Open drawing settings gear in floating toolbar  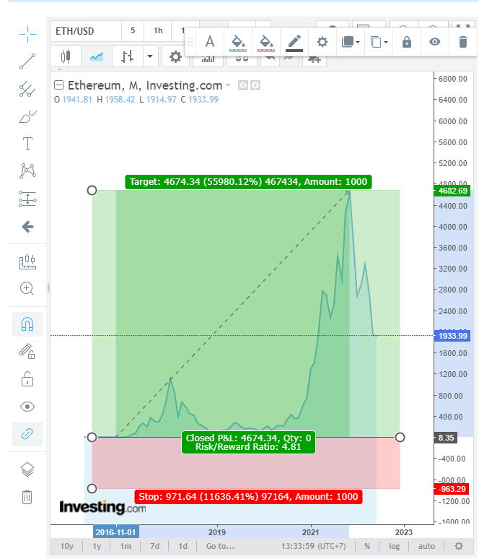pyautogui.click(x=322, y=42)
